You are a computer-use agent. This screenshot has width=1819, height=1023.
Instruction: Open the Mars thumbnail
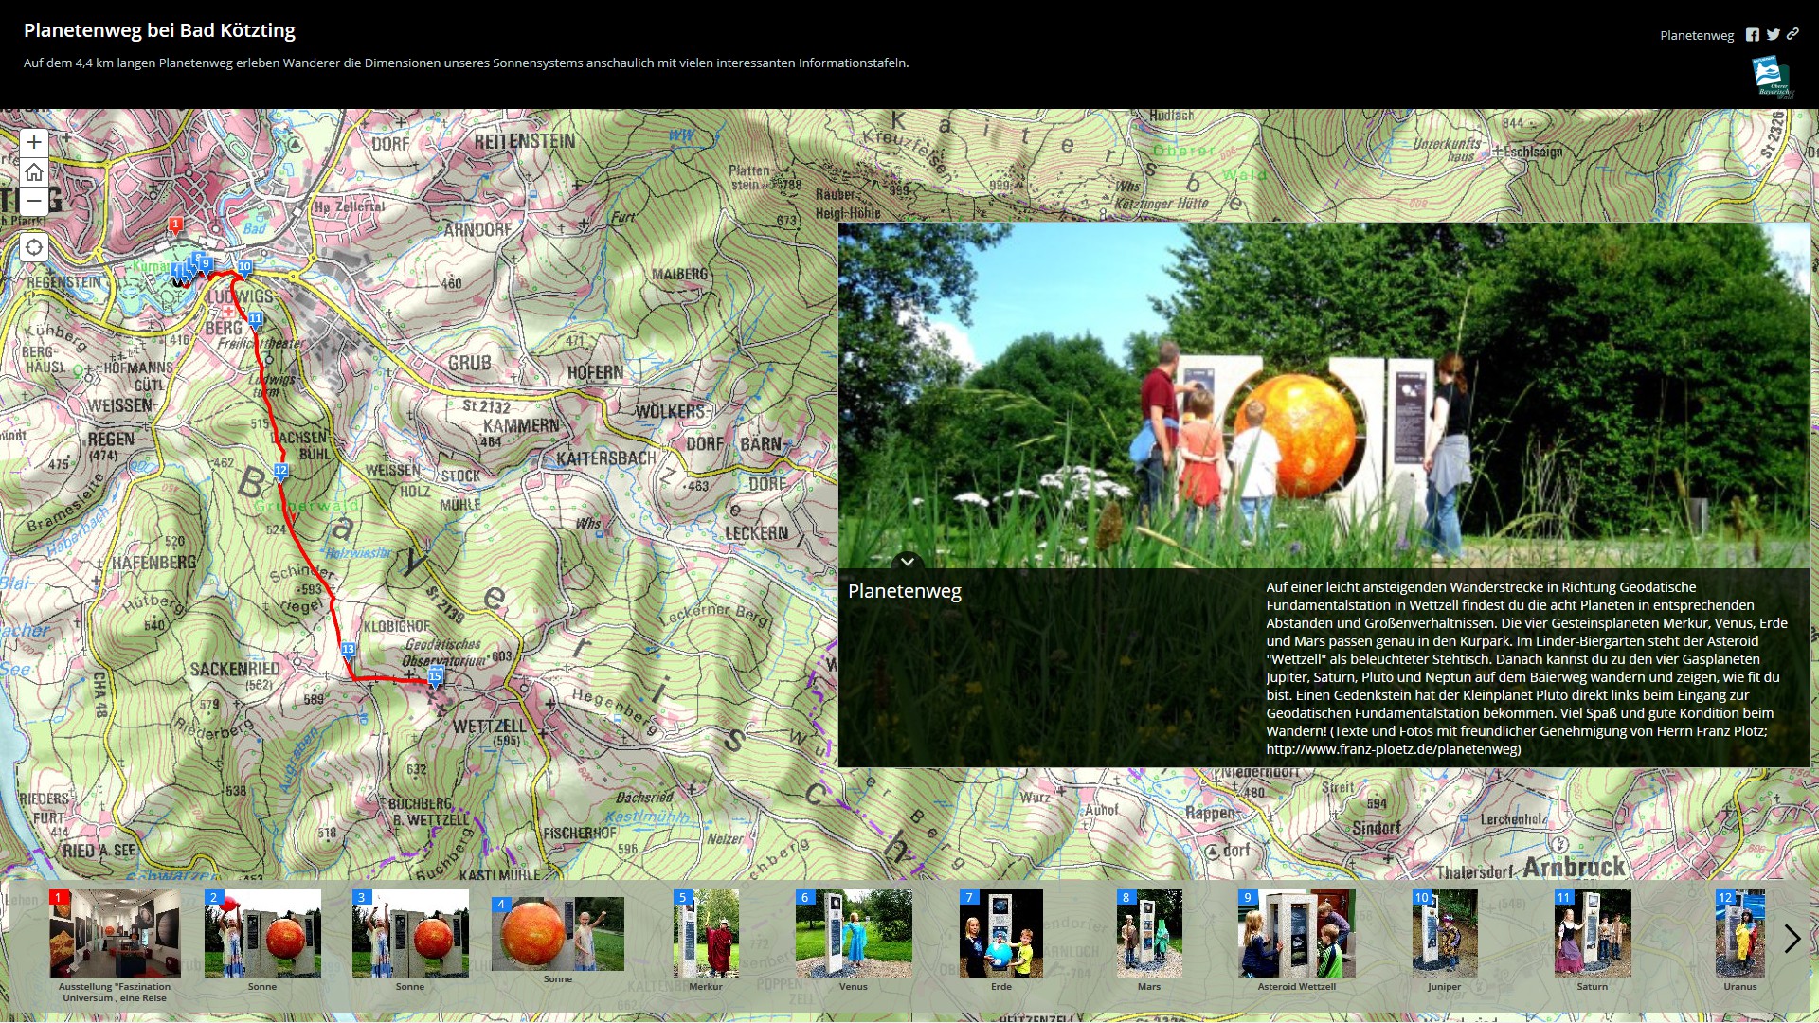pos(1149,933)
